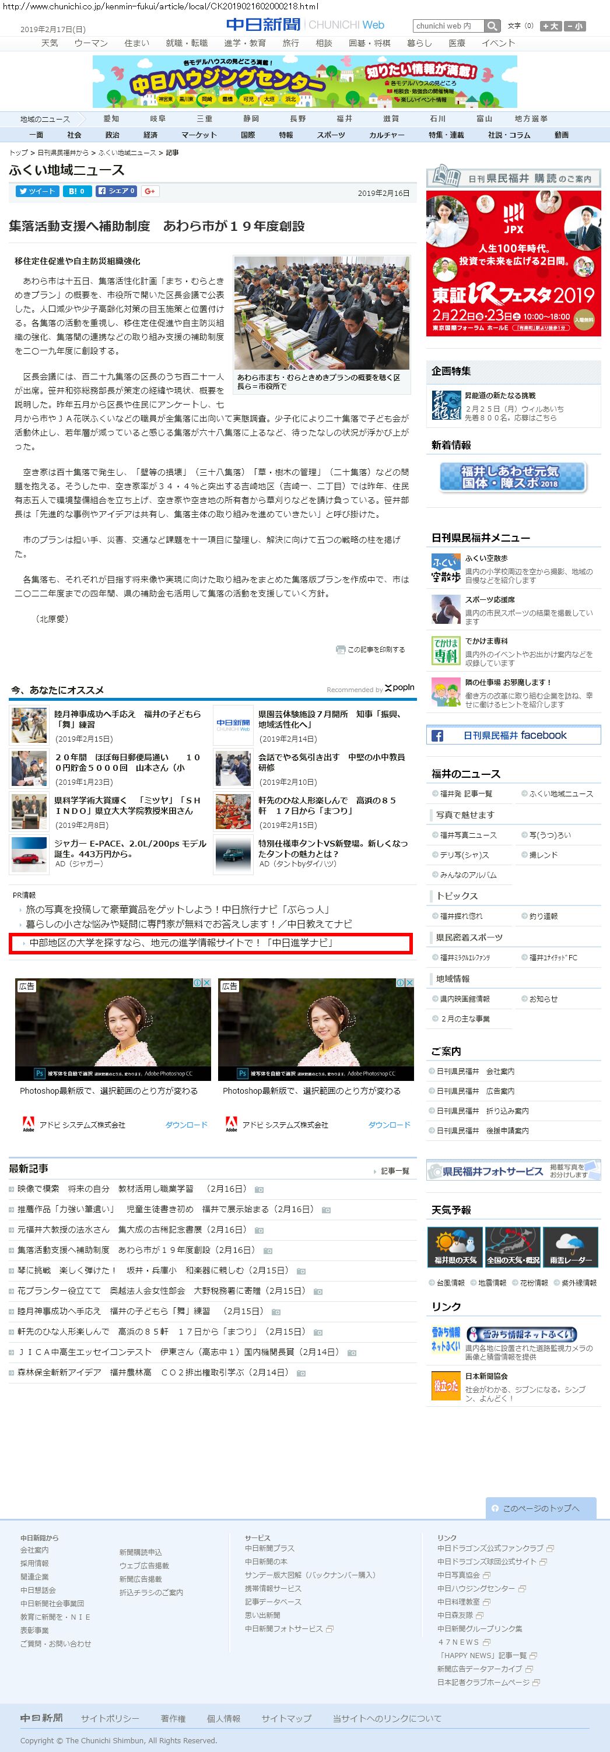Viewport: 610px width, 1752px height.
Task: Click the search magnifier icon
Action: point(492,26)
